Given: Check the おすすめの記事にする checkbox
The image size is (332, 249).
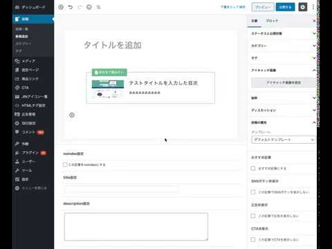Looking at the screenshot, I should point(253,168).
